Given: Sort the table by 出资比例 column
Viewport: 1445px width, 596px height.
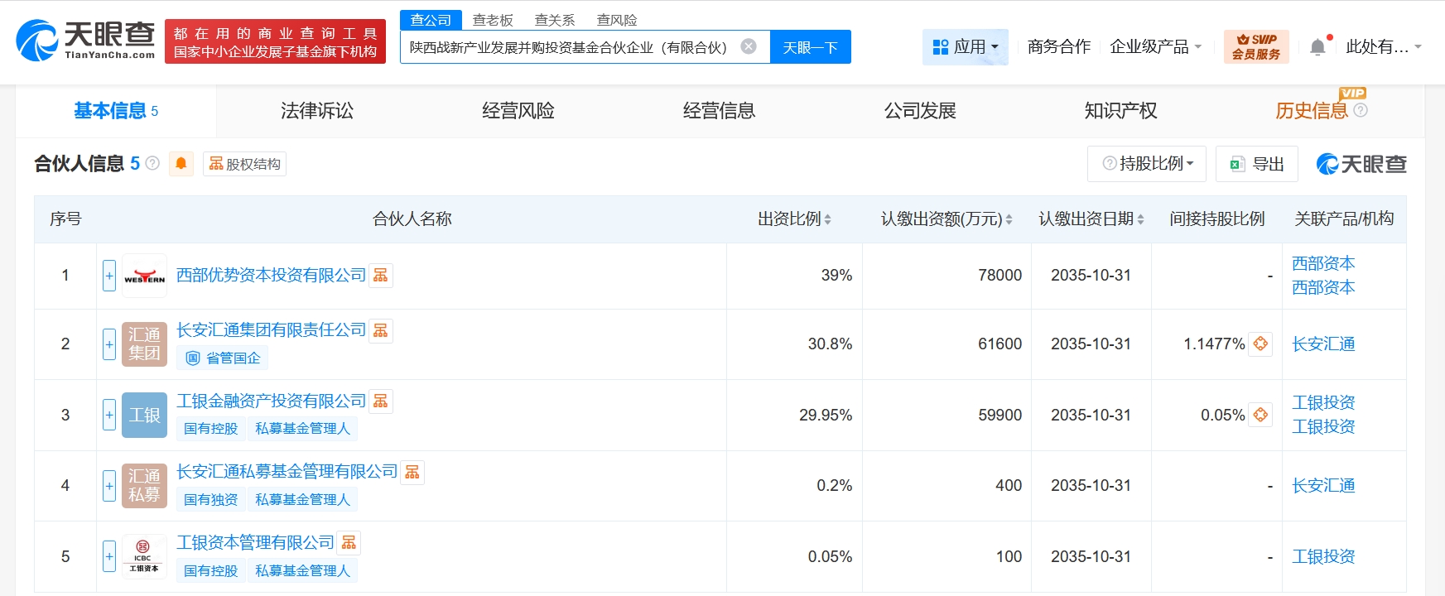Looking at the screenshot, I should [794, 219].
